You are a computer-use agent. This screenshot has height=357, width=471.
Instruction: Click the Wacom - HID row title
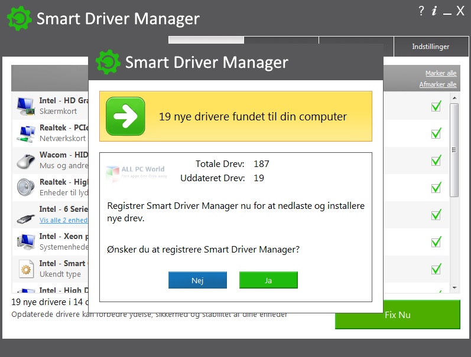(x=64, y=155)
